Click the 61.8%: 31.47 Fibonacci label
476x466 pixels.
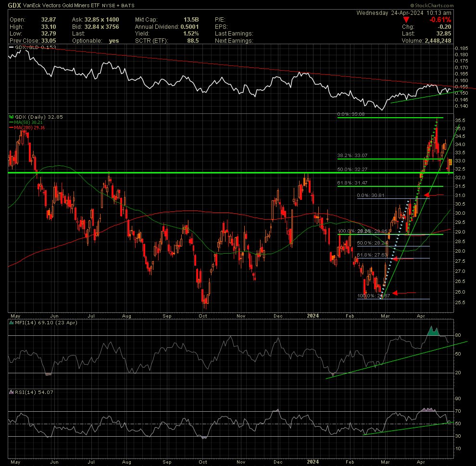(352, 183)
